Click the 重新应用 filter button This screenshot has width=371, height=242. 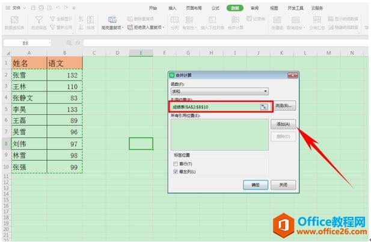(61, 28)
